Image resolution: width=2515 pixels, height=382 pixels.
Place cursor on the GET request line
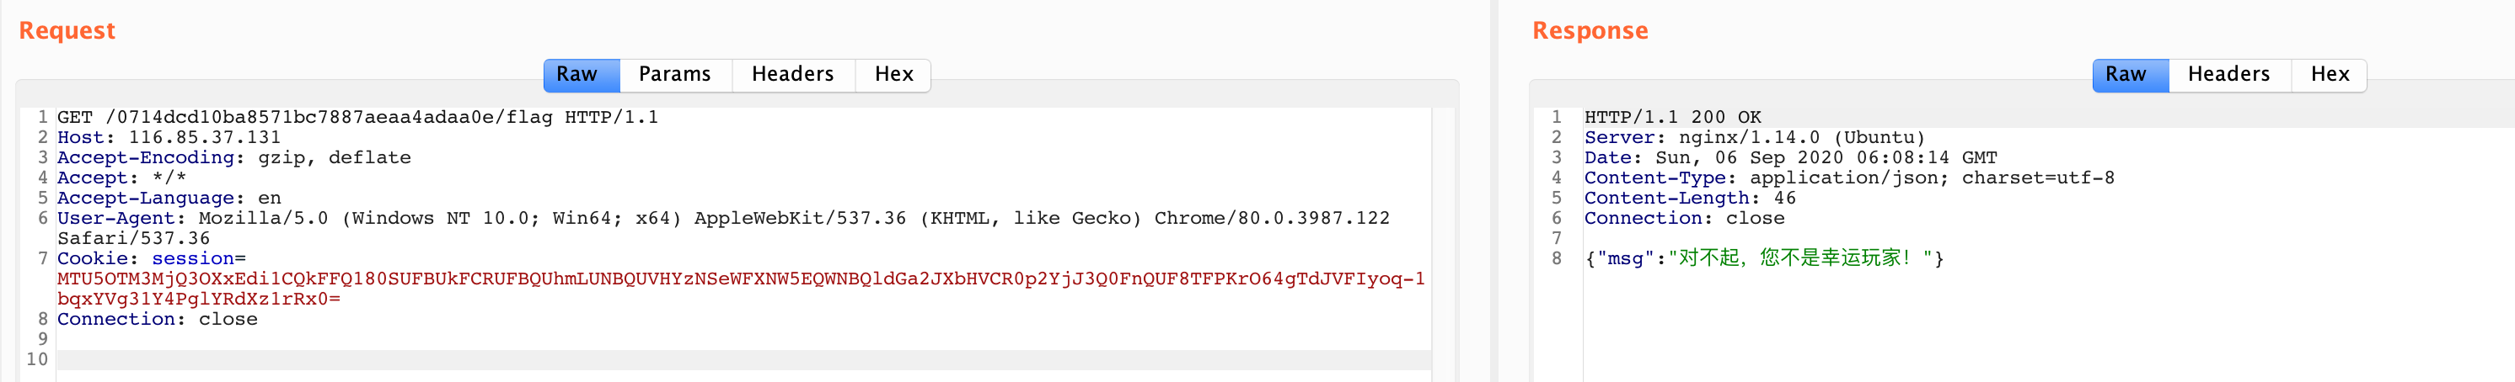pyautogui.click(x=357, y=117)
